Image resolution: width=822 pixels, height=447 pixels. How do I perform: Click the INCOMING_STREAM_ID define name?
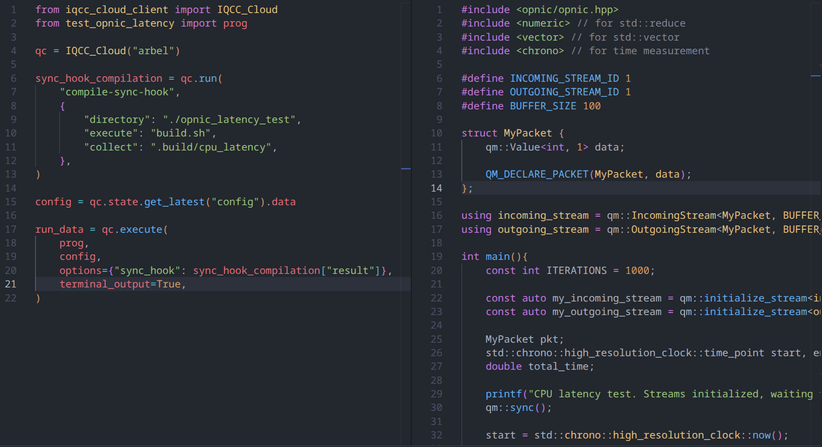[x=564, y=79]
